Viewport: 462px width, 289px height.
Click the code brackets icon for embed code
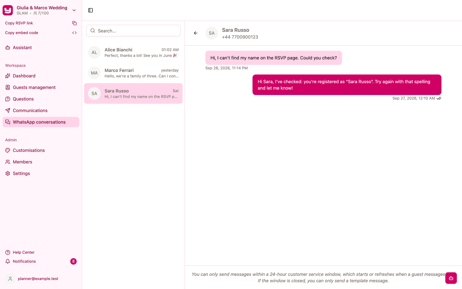click(74, 33)
